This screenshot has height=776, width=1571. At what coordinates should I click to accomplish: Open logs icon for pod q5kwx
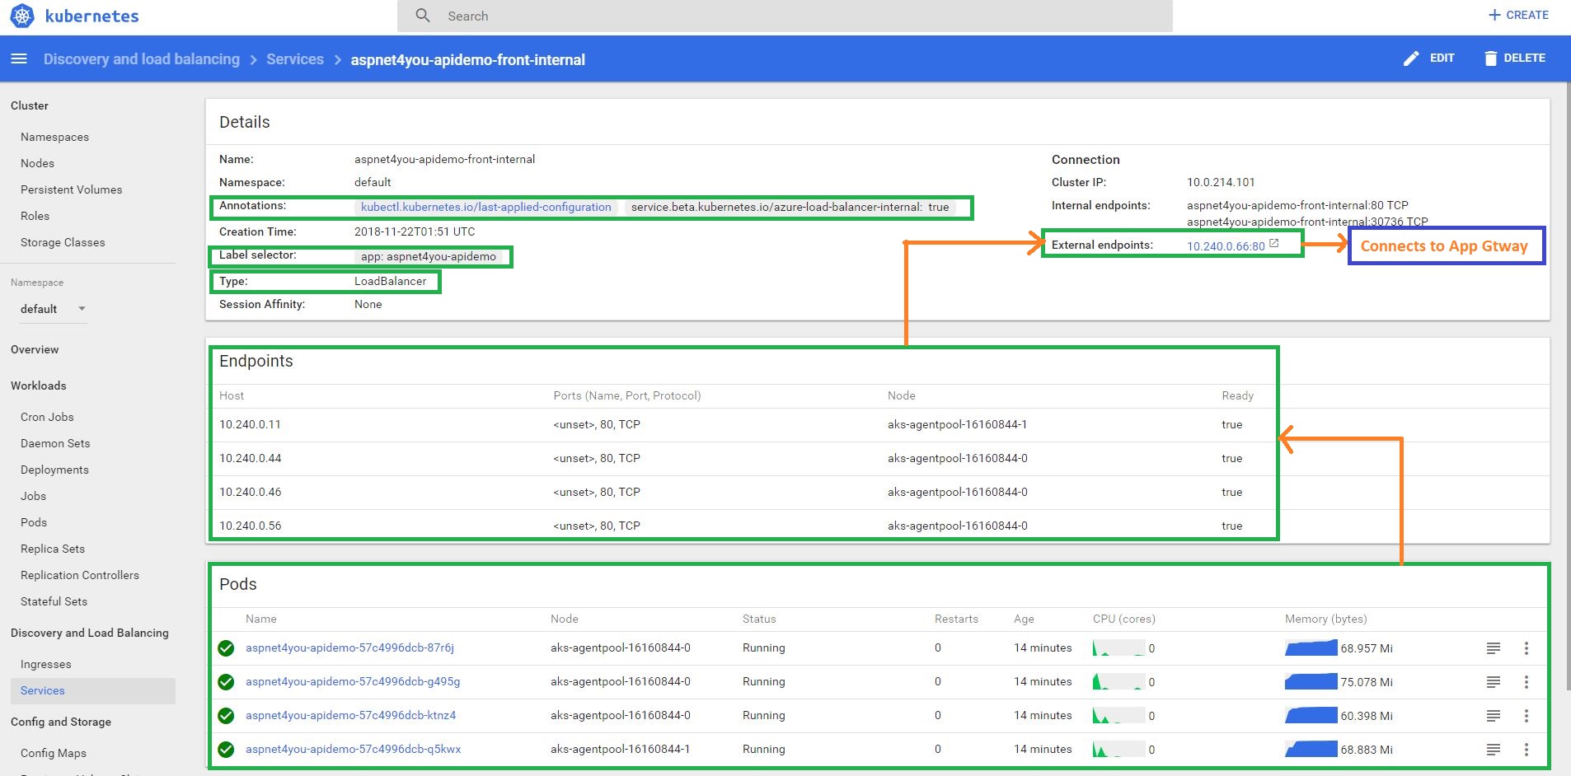(x=1494, y=750)
